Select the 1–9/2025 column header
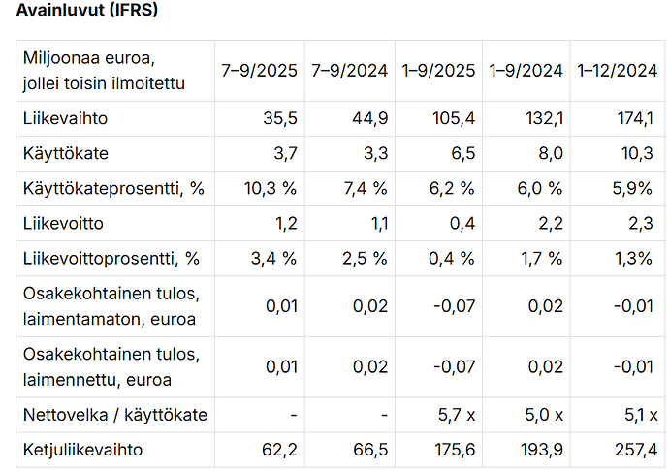Viewport: 669px width, 471px height. 438,70
